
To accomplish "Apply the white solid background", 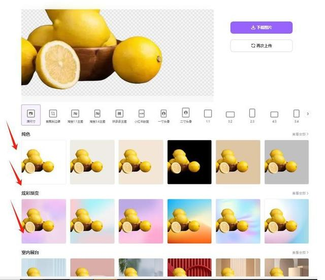I will tap(44, 162).
